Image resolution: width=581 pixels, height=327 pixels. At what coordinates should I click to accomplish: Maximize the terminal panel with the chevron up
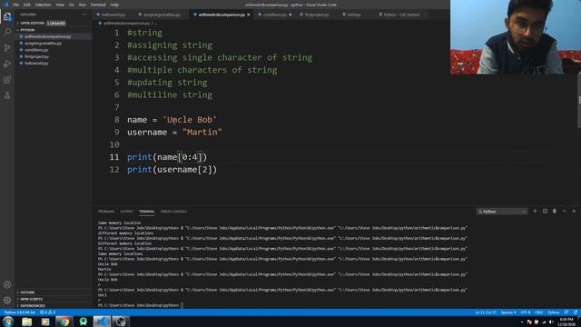point(565,212)
